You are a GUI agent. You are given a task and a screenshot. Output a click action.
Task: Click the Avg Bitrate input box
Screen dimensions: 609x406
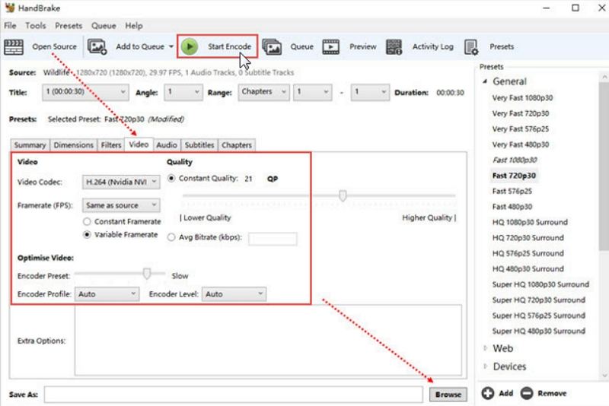click(x=273, y=239)
